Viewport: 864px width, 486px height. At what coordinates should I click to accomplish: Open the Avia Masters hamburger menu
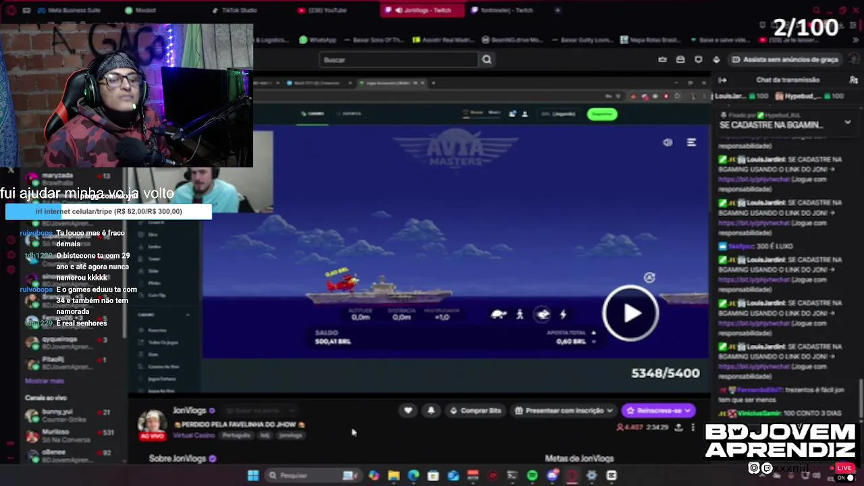(691, 142)
